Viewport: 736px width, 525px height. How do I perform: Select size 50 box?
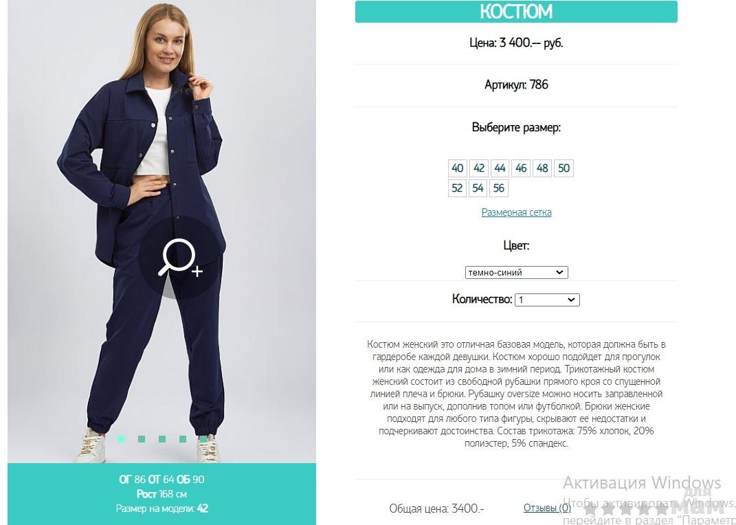[564, 168]
